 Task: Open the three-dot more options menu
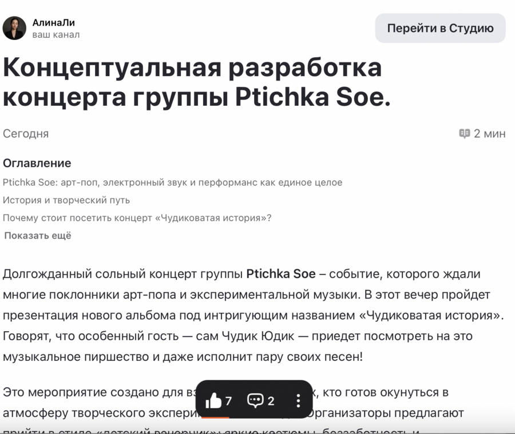point(298,400)
